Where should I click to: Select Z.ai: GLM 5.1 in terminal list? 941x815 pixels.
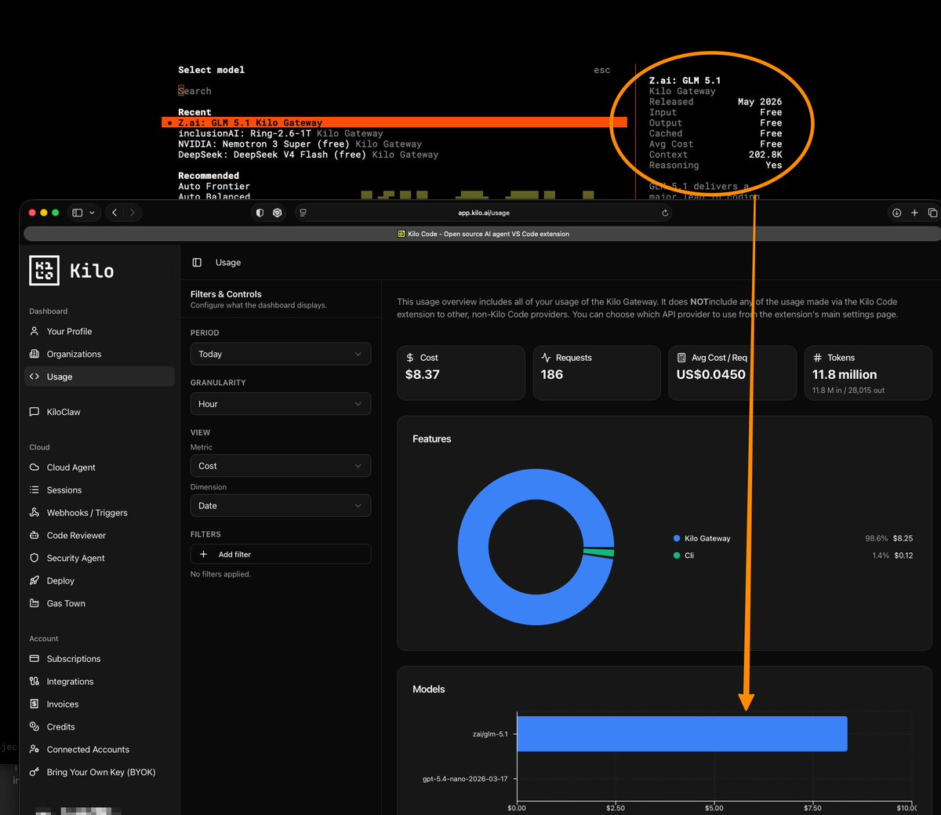[394, 122]
